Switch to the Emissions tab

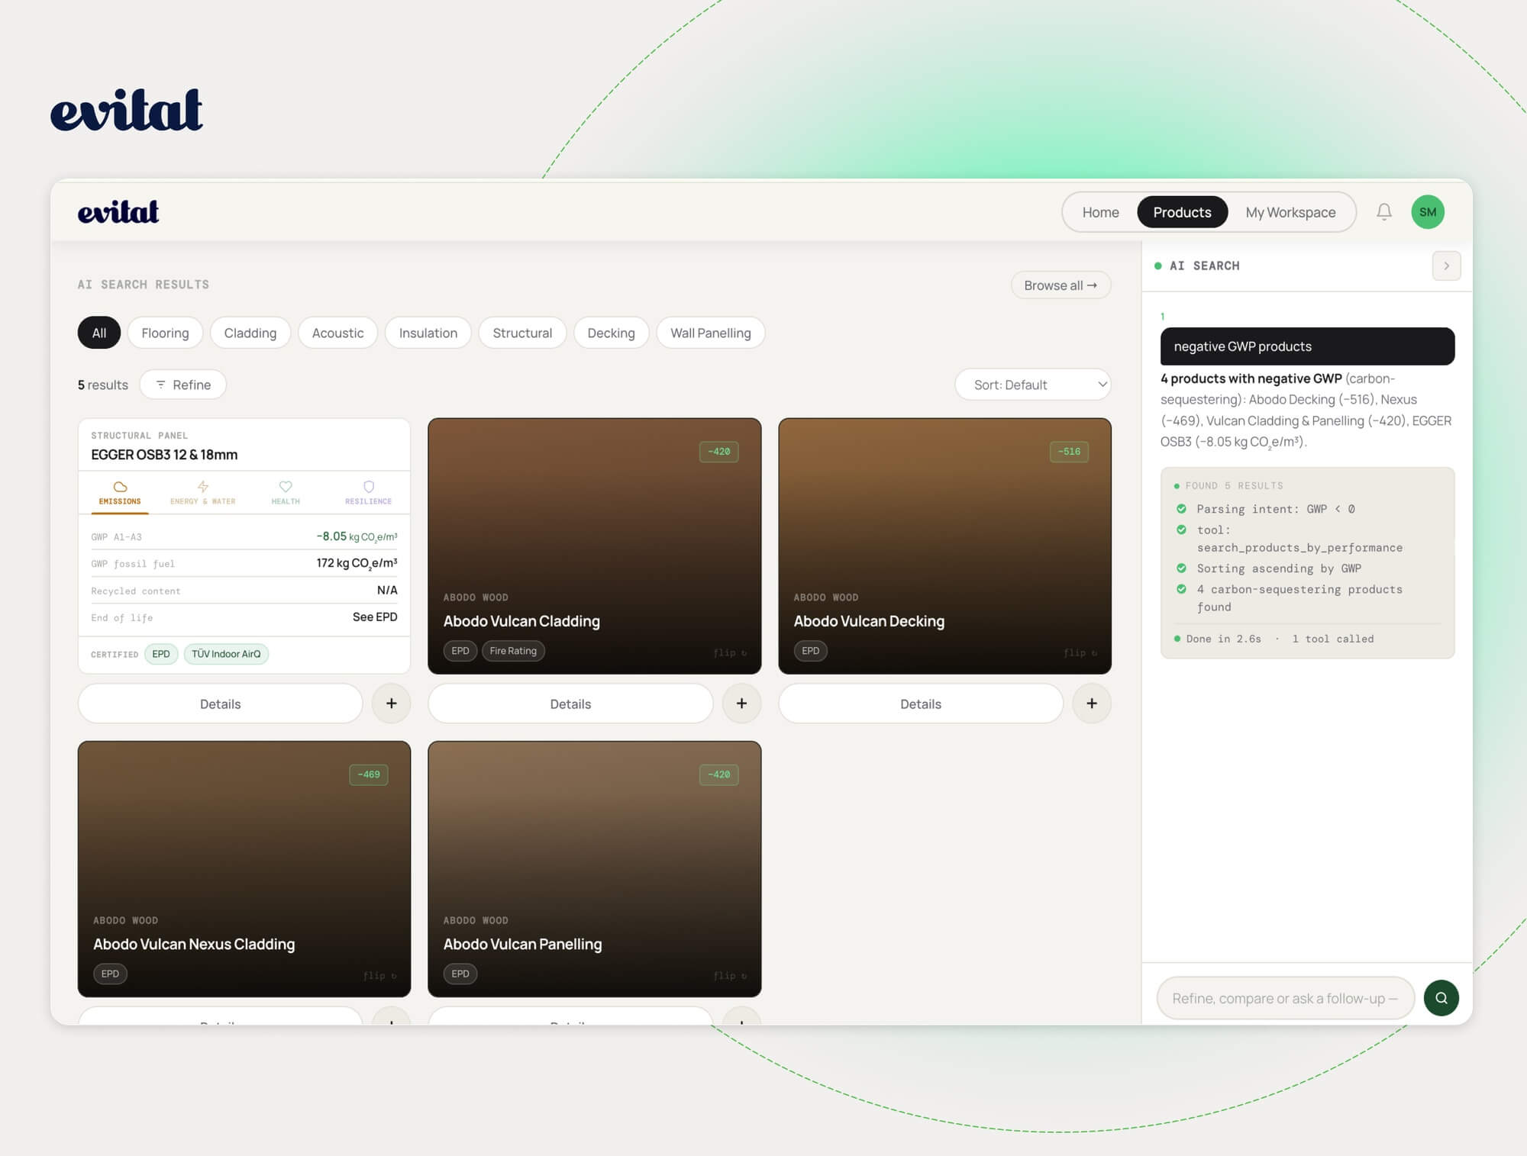120,493
